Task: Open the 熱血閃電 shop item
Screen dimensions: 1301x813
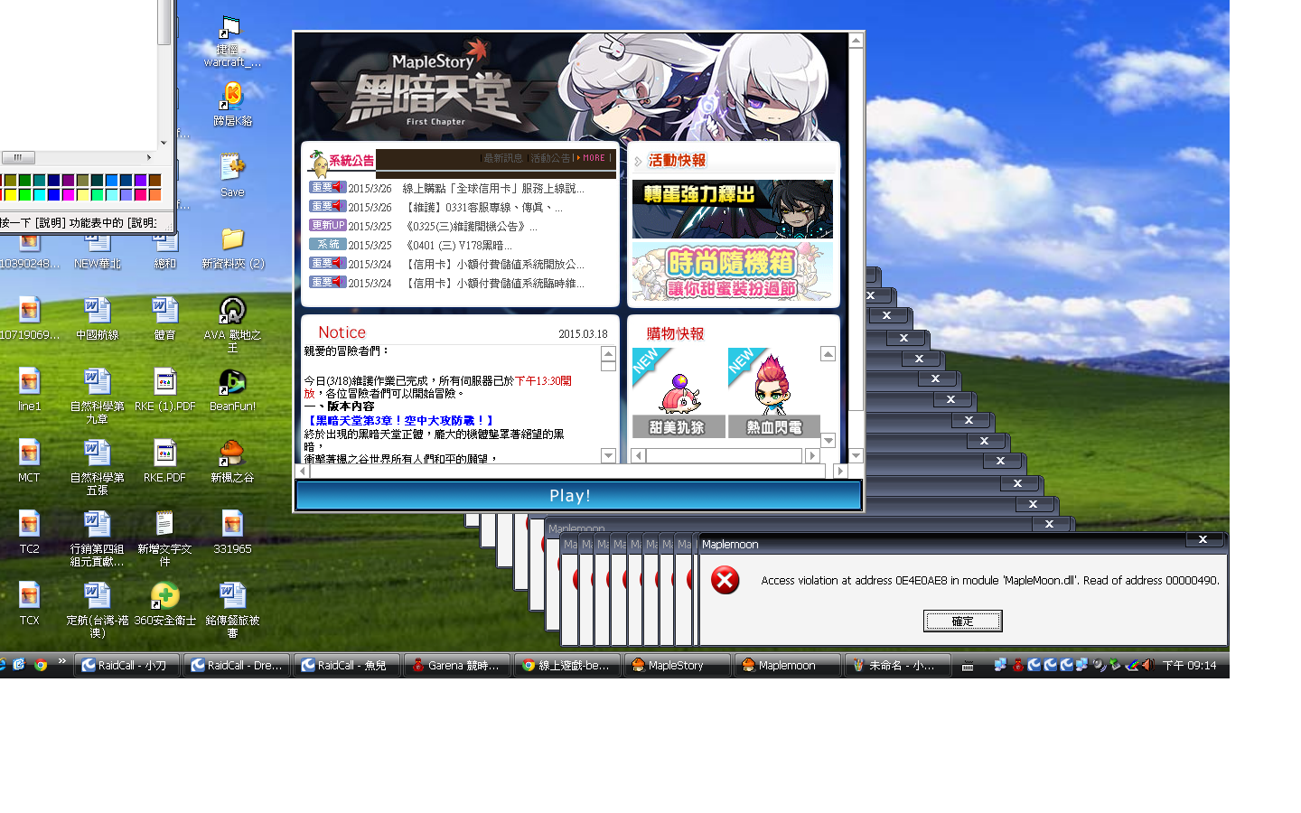Action: pyautogui.click(x=774, y=393)
